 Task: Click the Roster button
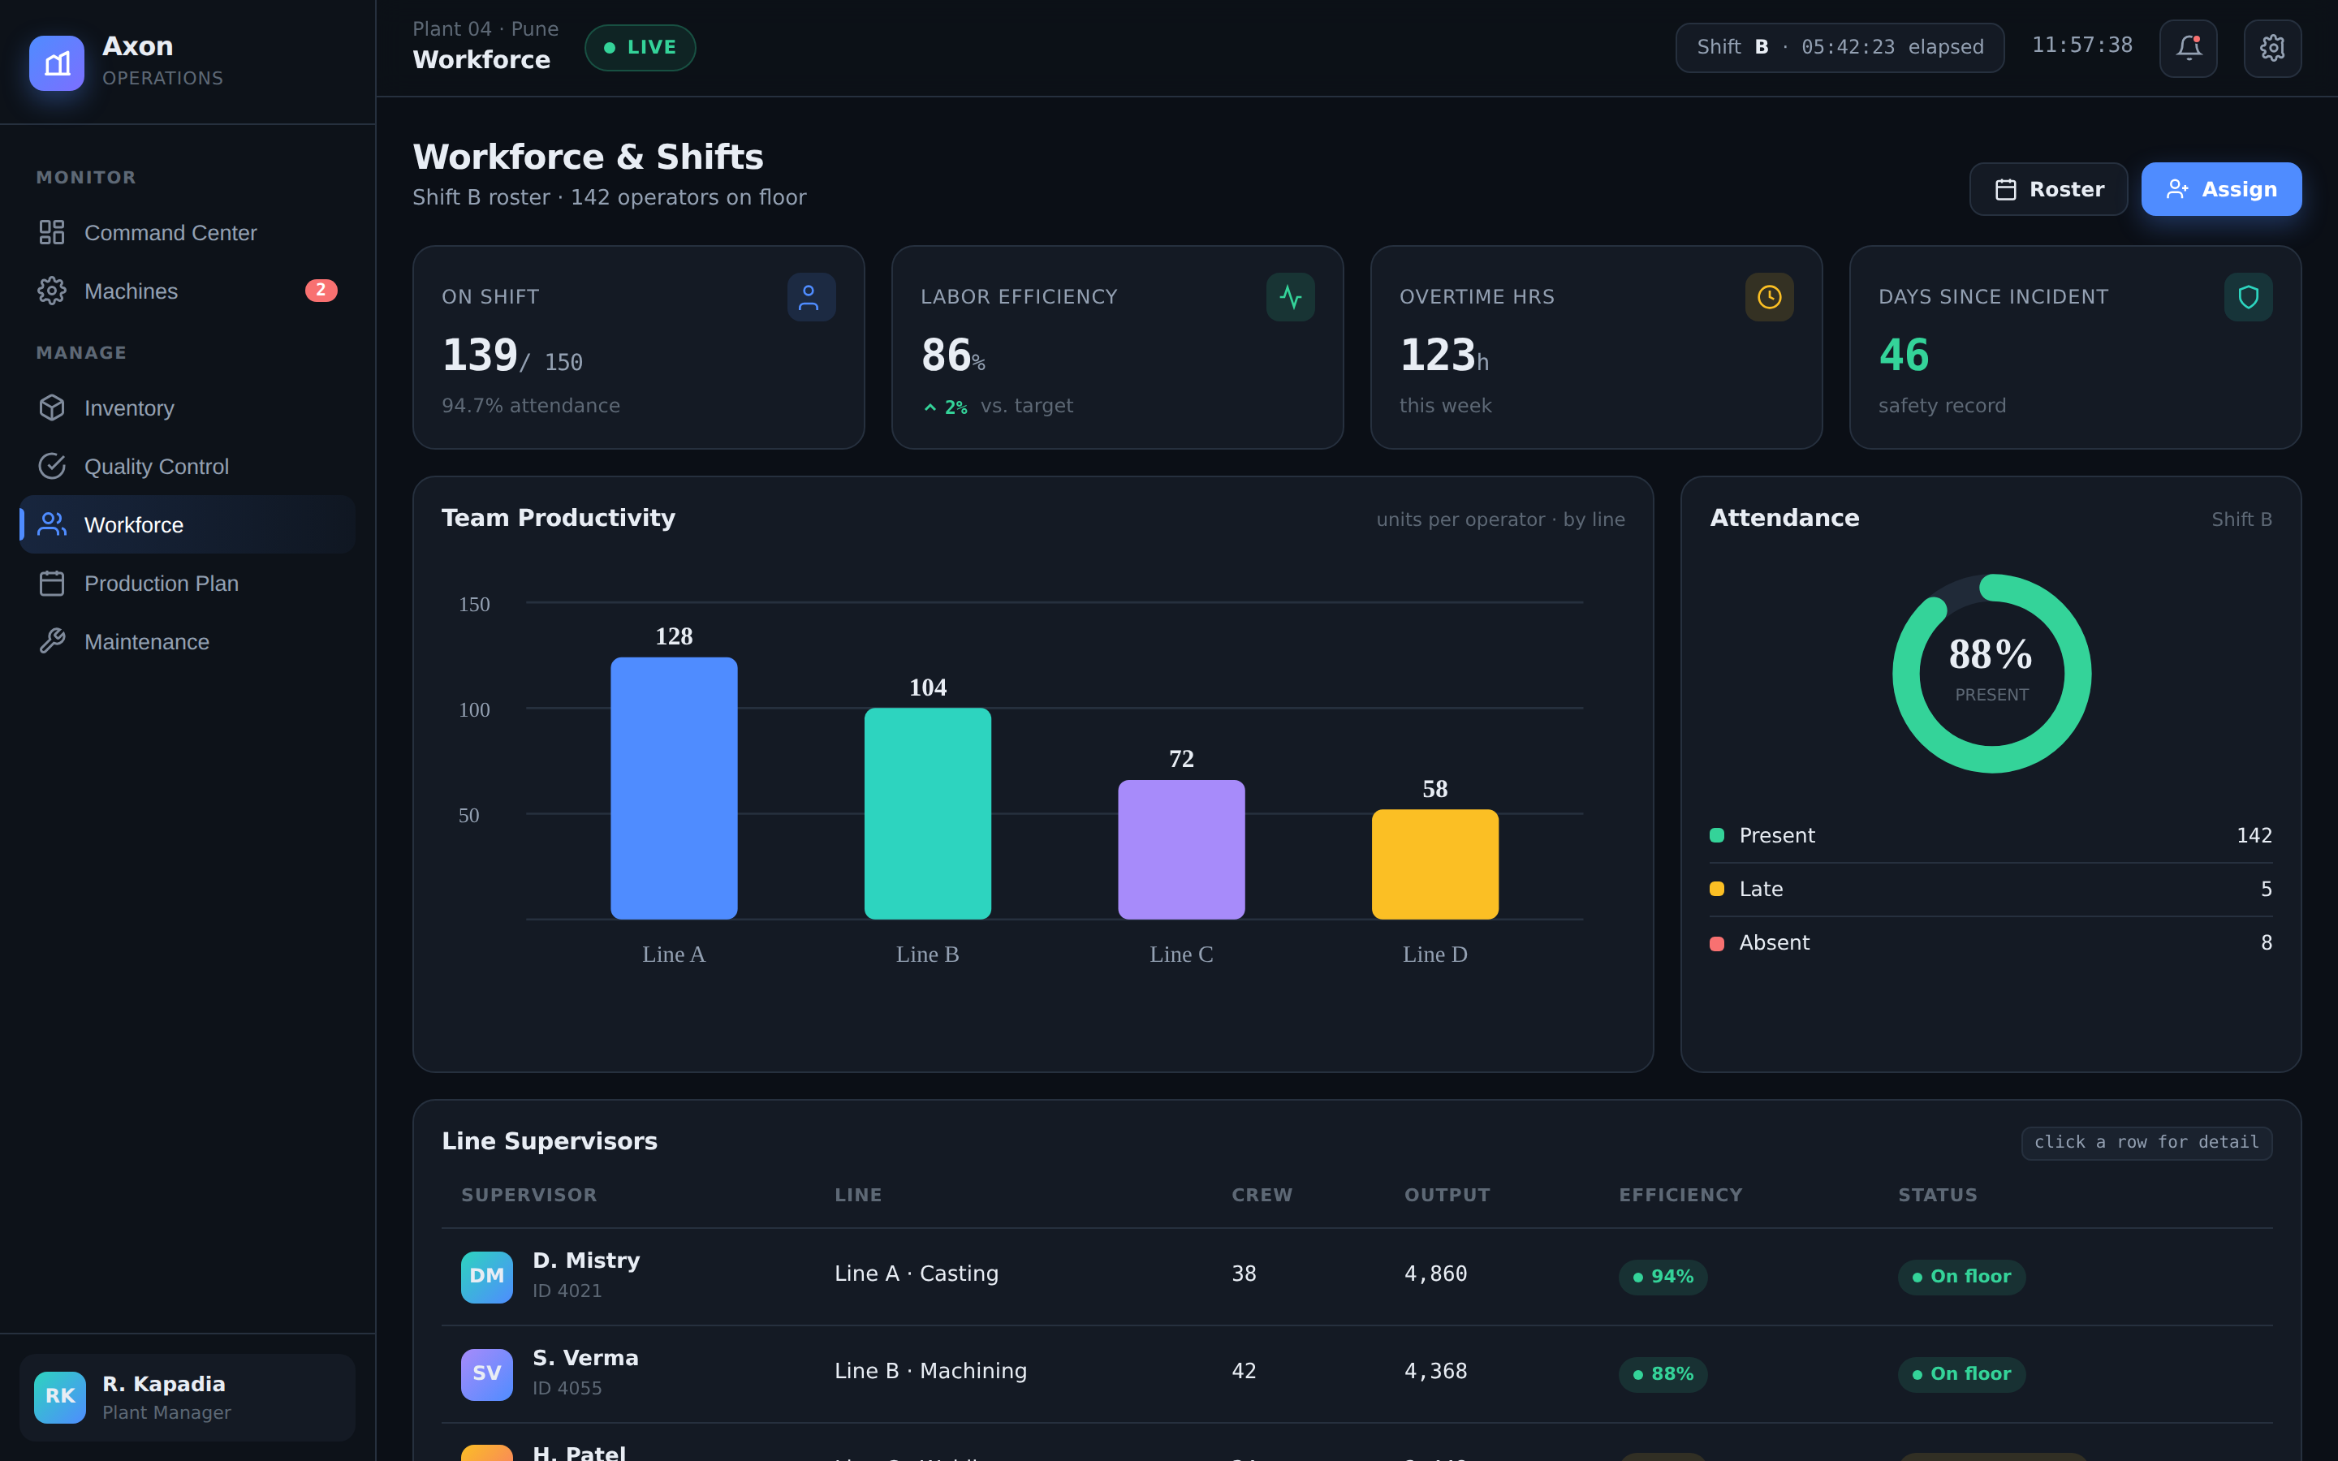(x=2048, y=189)
